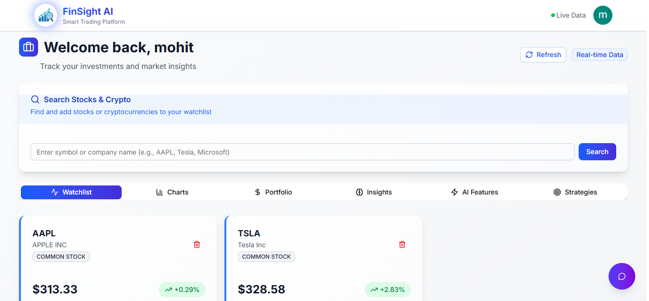Open the chat assistant bubble
Viewport: 649px width, 301px height.
point(622,276)
